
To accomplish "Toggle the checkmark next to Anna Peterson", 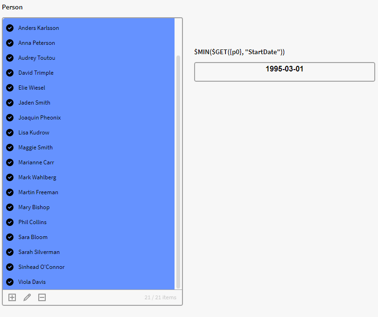I will point(10,43).
